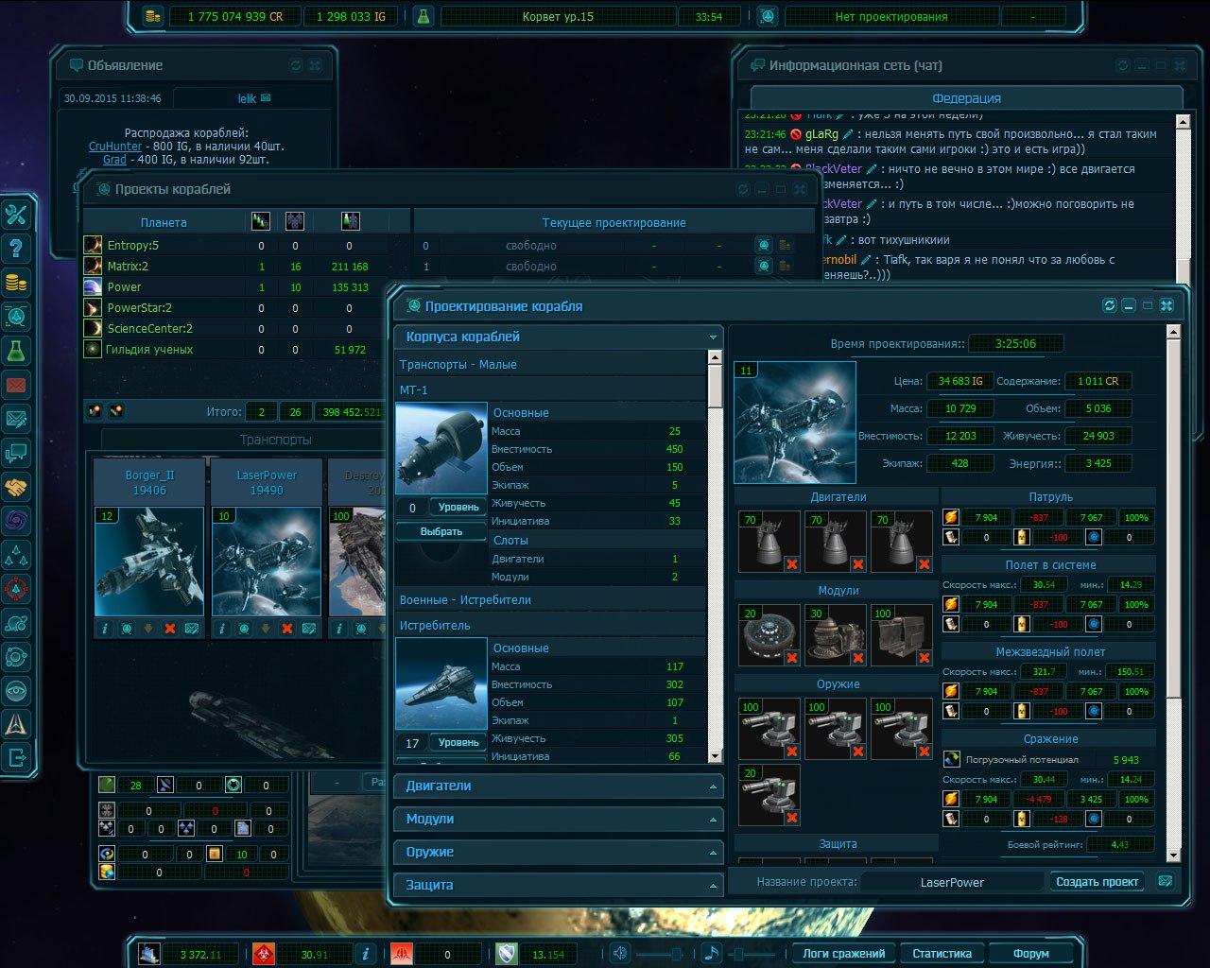Click the question mark help icon

tap(16, 249)
